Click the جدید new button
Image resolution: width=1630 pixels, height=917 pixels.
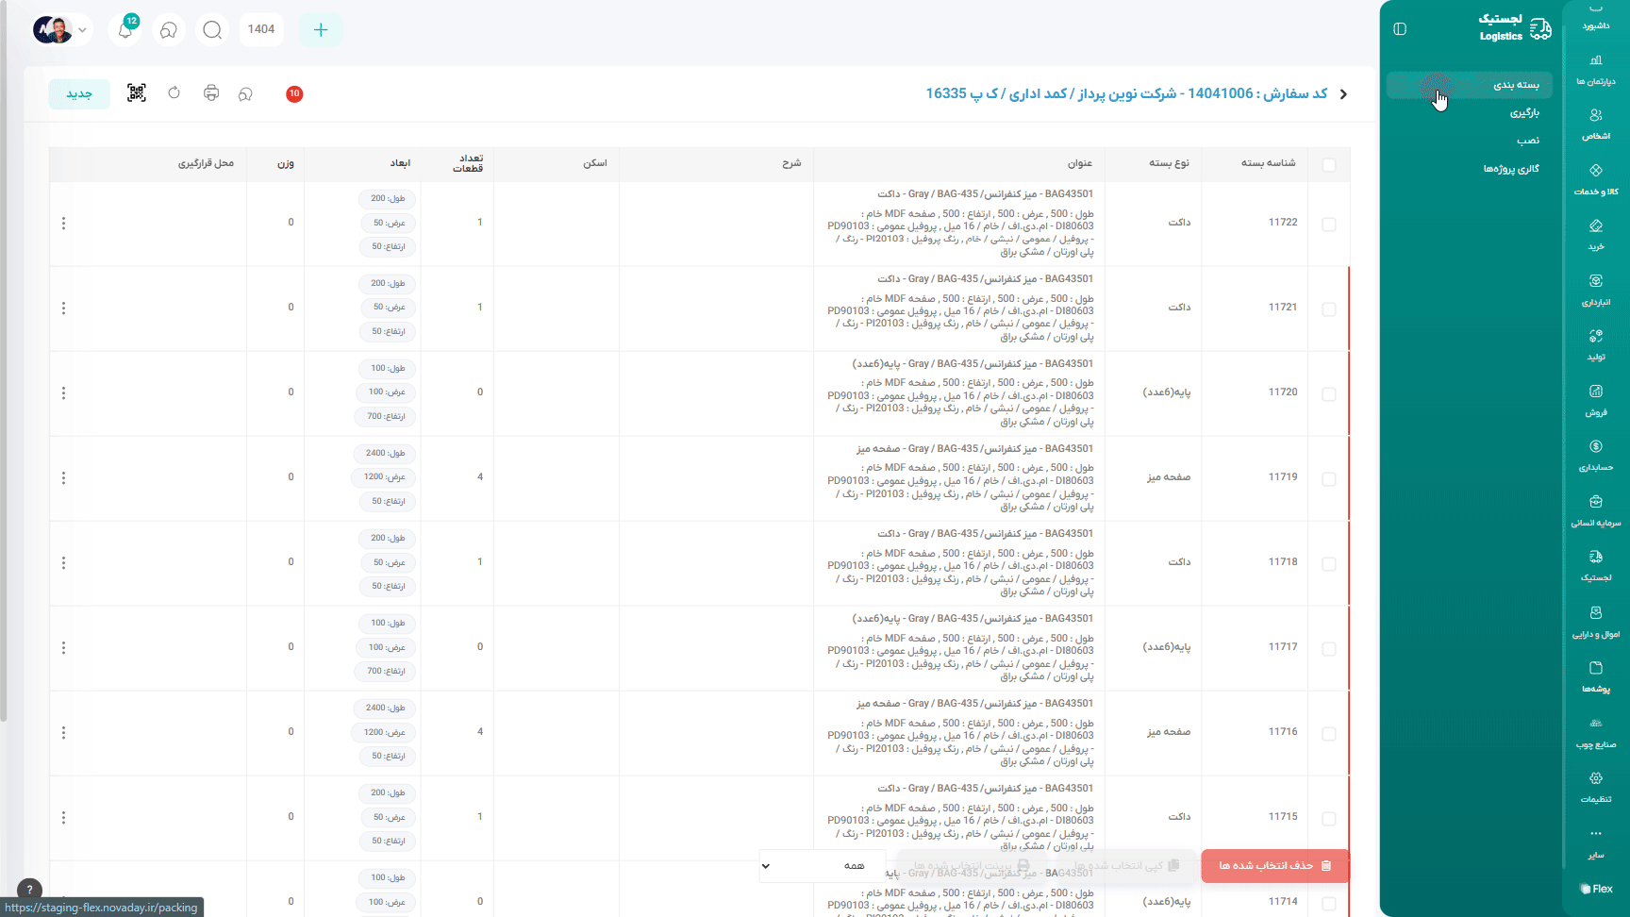coord(79,93)
